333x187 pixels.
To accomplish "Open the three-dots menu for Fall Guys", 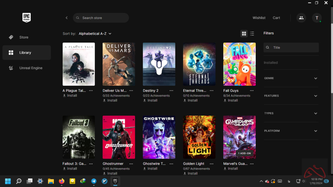I will [x=252, y=91].
